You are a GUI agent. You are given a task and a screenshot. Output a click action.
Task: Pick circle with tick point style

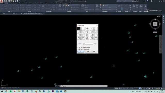click(96, 32)
